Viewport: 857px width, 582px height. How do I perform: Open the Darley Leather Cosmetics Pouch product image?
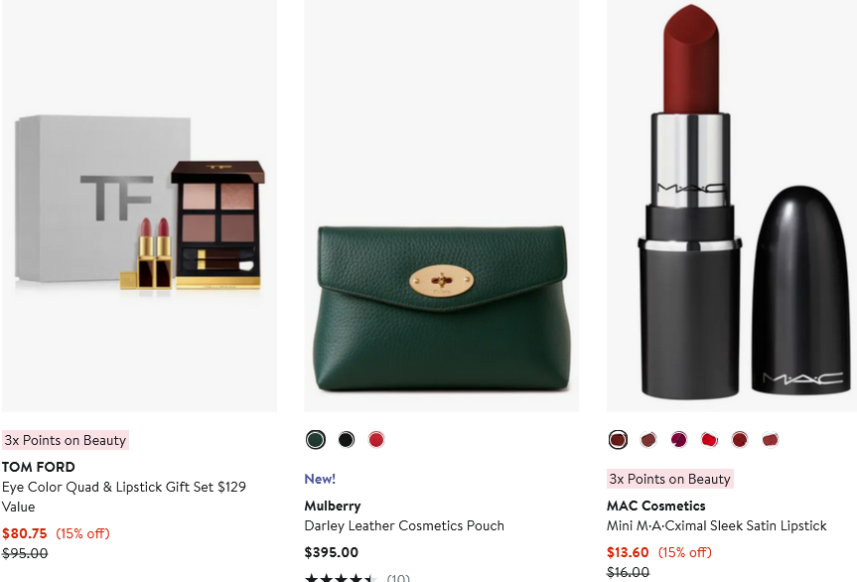pos(441,206)
